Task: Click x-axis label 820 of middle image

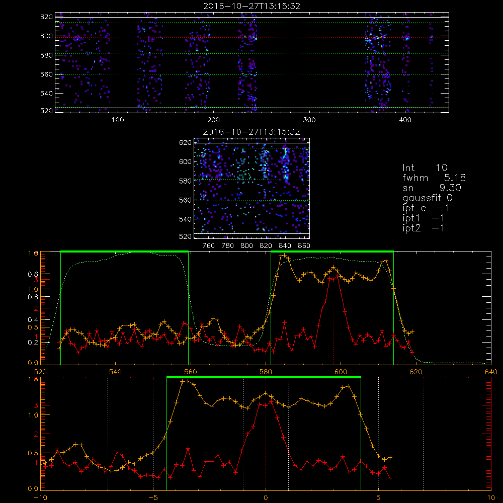Action: click(266, 246)
